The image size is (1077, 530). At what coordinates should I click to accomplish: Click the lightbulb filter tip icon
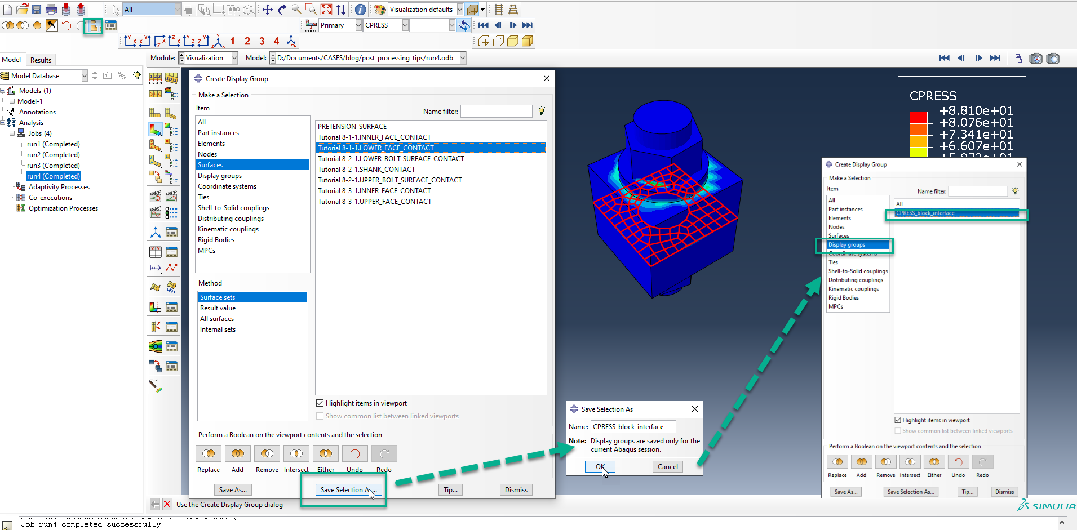(541, 111)
